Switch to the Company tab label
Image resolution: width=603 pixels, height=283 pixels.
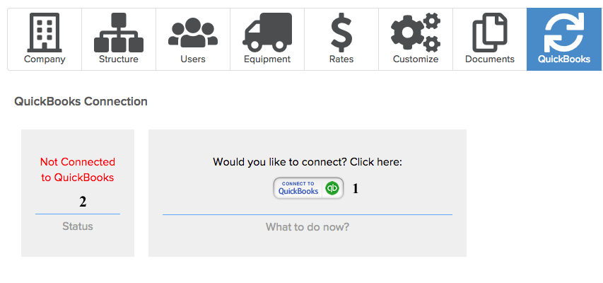[x=45, y=59]
